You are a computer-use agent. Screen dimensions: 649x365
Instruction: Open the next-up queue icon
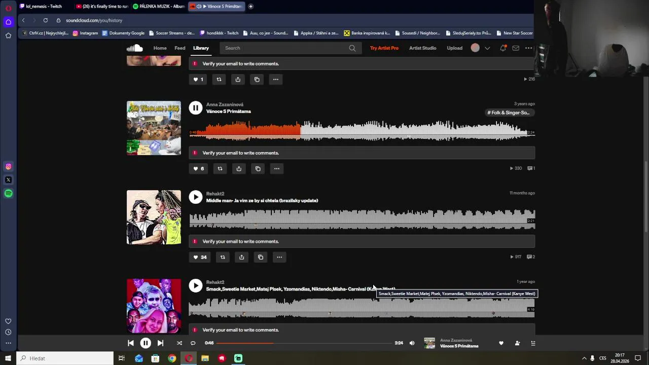pyautogui.click(x=533, y=343)
